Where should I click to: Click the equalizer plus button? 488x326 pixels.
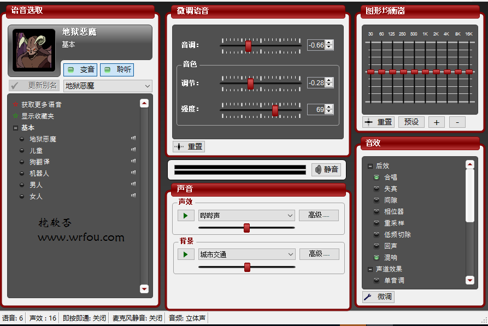[x=436, y=122]
